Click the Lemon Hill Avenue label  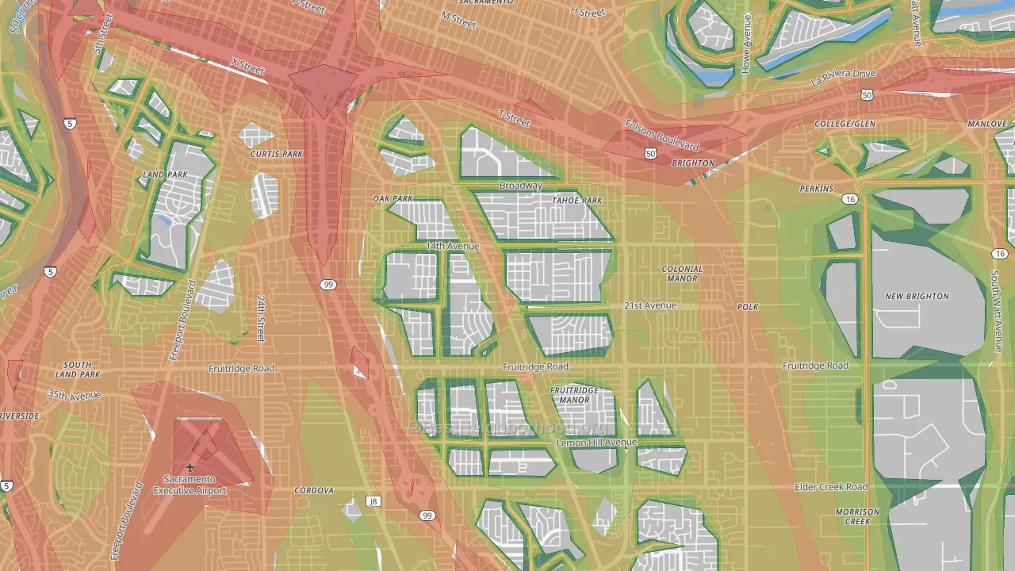(596, 442)
